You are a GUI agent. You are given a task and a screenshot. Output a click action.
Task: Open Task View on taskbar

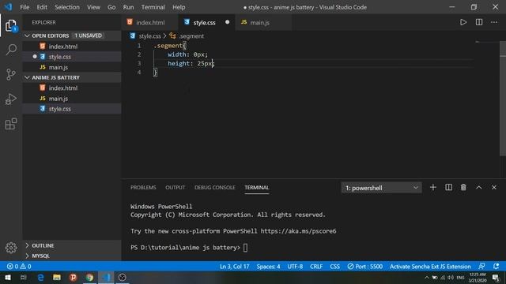23,277
